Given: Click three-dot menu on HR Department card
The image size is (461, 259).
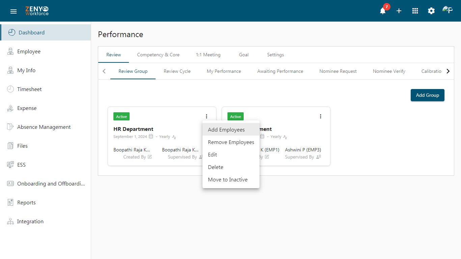Looking at the screenshot, I should [x=207, y=116].
